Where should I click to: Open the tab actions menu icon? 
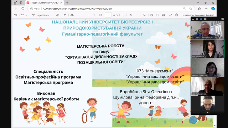[21, 3]
